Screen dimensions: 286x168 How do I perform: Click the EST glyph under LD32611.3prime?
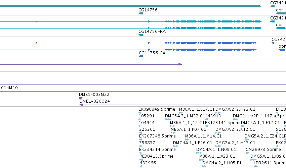(x=256, y=166)
